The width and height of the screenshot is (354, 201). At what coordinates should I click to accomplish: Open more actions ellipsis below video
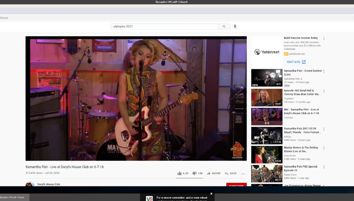point(243,174)
